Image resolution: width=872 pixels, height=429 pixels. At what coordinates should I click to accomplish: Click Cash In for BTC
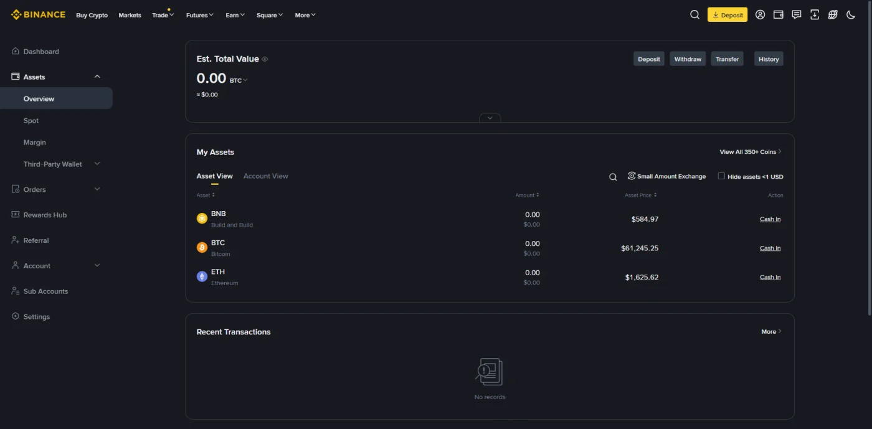point(770,248)
